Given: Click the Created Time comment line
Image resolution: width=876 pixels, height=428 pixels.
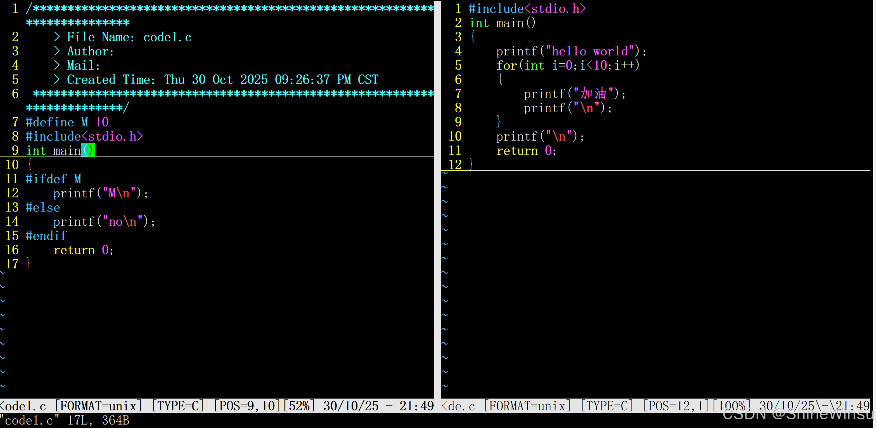Looking at the screenshot, I should 222,80.
